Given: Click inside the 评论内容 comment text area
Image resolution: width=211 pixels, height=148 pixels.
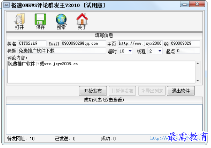Looking at the screenshot, I should tap(101, 72).
